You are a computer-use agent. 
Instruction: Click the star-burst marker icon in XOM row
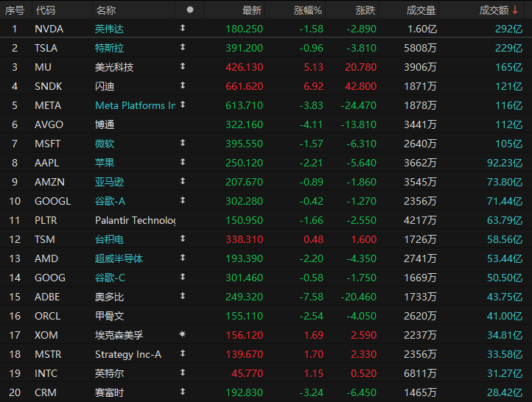click(183, 334)
